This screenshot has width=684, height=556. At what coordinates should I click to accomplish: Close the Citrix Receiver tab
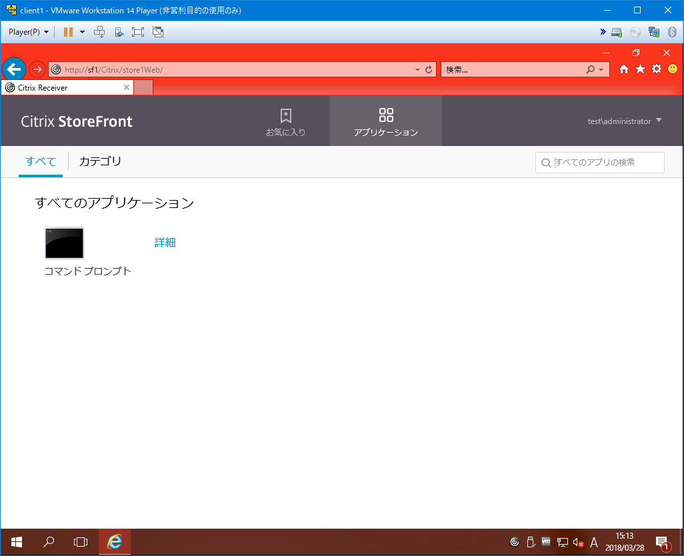click(127, 87)
